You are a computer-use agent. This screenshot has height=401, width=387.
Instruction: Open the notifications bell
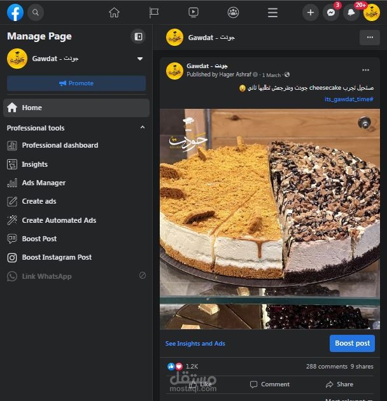coord(351,12)
